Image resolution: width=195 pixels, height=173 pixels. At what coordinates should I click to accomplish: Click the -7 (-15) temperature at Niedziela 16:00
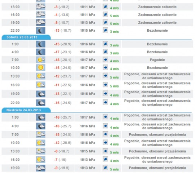point(60,160)
